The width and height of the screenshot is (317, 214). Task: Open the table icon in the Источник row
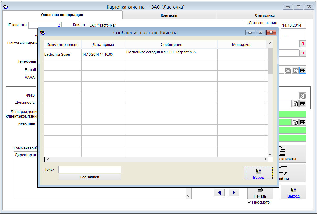[303, 122]
